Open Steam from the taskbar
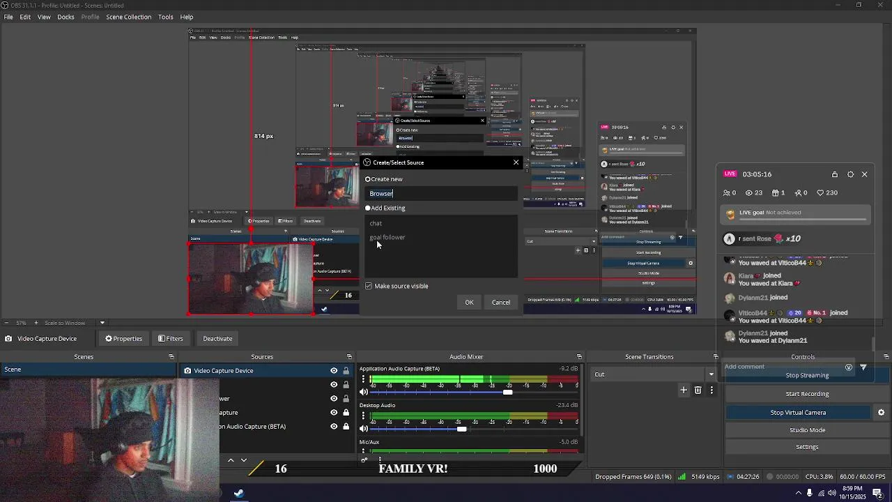Image resolution: width=892 pixels, height=502 pixels. coord(238,494)
